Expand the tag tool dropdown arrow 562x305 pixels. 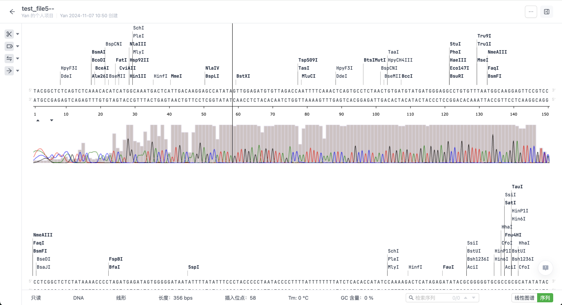pyautogui.click(x=18, y=47)
